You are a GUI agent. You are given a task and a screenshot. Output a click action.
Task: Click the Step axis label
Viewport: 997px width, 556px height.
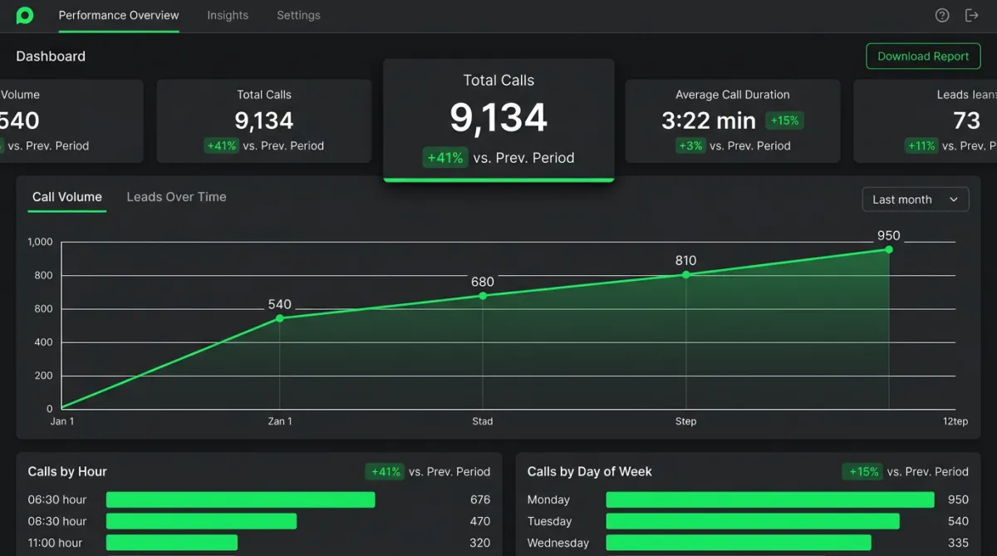click(685, 421)
